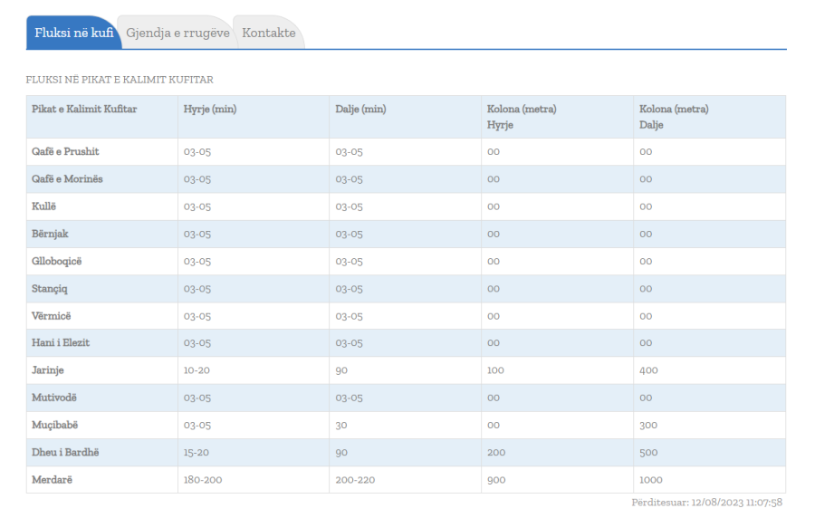Screen dimensions: 815x518
Task: Select the Kolona (metra) Dalje header
Action: pos(674,117)
